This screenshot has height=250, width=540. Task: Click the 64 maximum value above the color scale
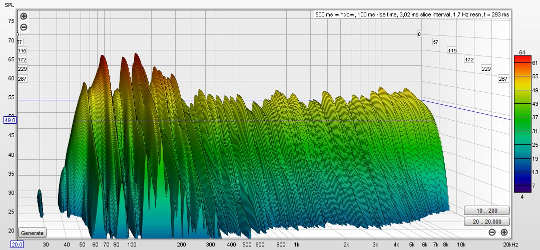click(522, 52)
